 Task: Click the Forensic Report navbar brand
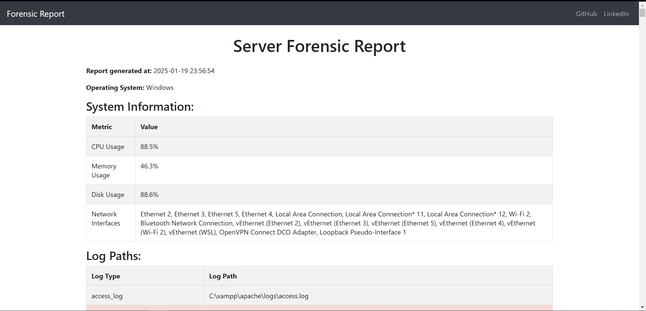[x=36, y=14]
